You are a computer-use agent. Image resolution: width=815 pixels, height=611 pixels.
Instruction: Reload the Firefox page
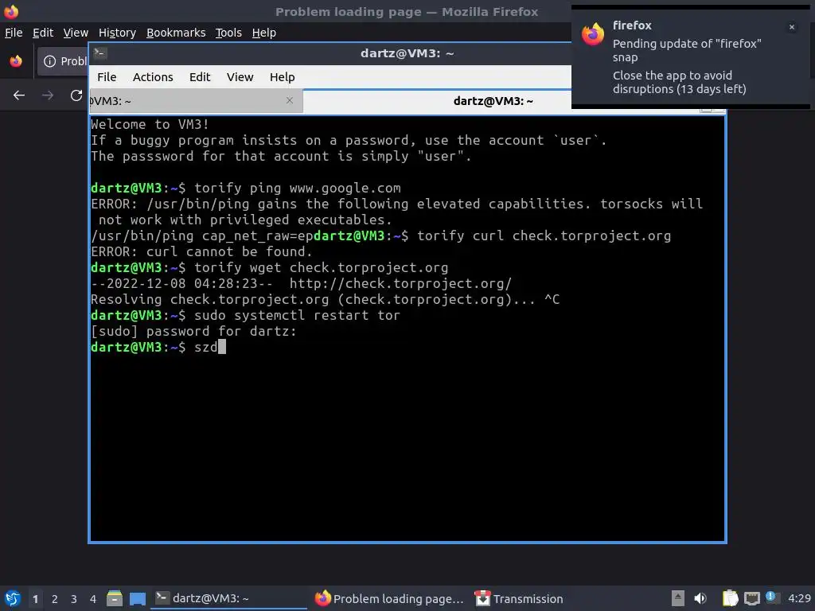(76, 95)
